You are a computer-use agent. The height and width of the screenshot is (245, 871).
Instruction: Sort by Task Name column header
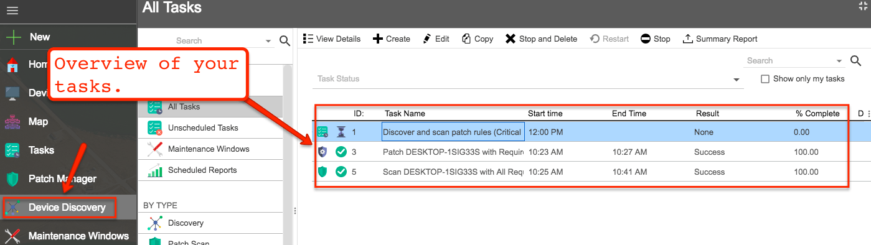pyautogui.click(x=405, y=113)
